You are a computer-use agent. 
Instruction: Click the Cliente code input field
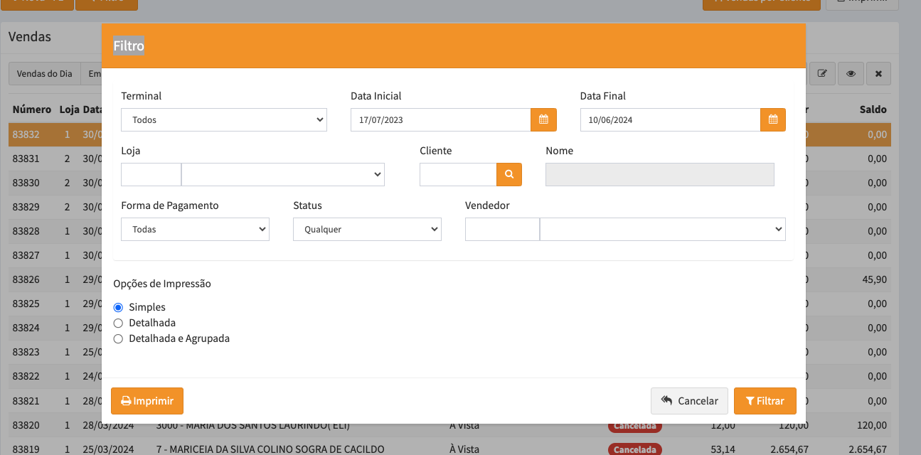click(x=457, y=175)
